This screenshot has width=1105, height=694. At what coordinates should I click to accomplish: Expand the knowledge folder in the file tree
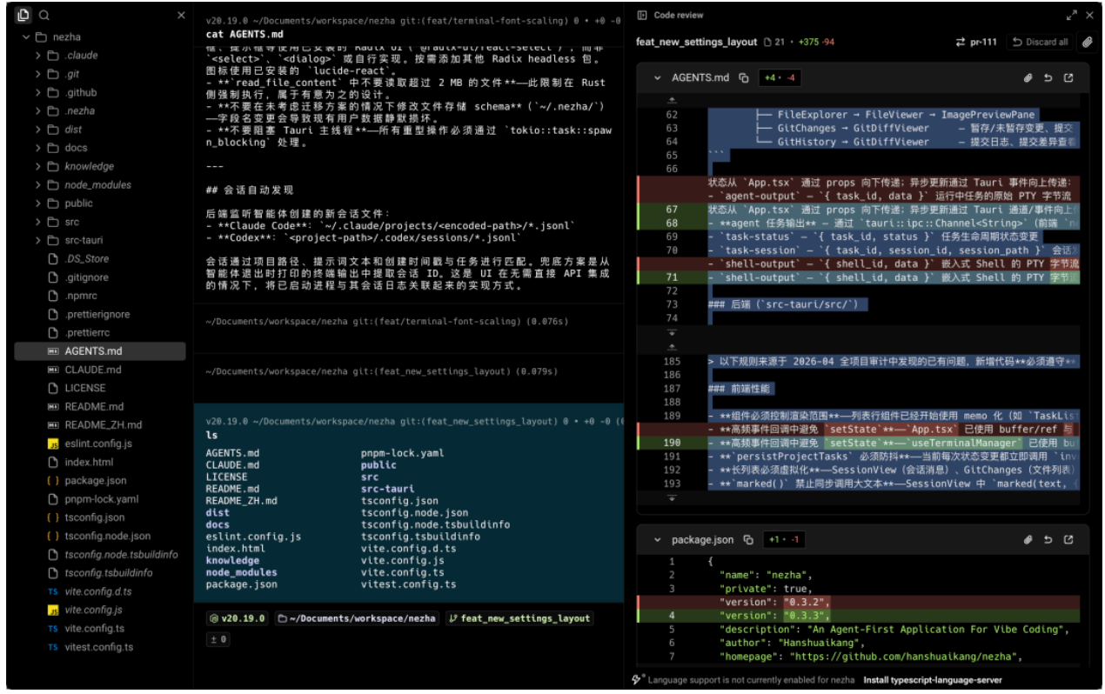[38, 166]
